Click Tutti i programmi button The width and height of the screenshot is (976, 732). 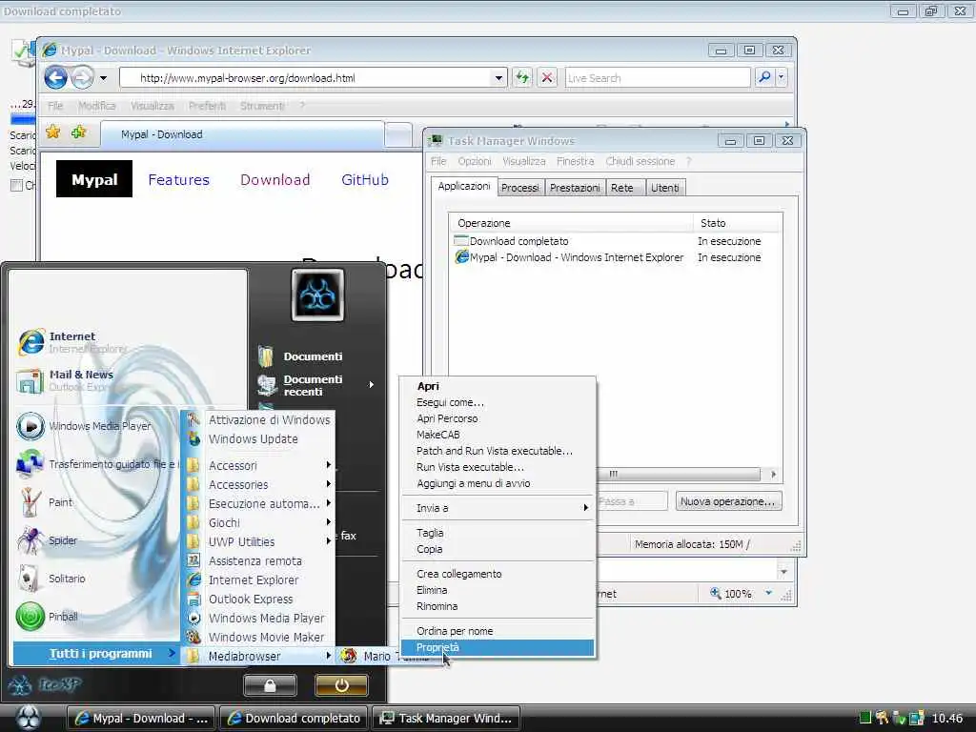(96, 654)
